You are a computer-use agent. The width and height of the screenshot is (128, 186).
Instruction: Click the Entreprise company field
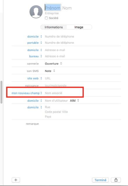point(52,13)
